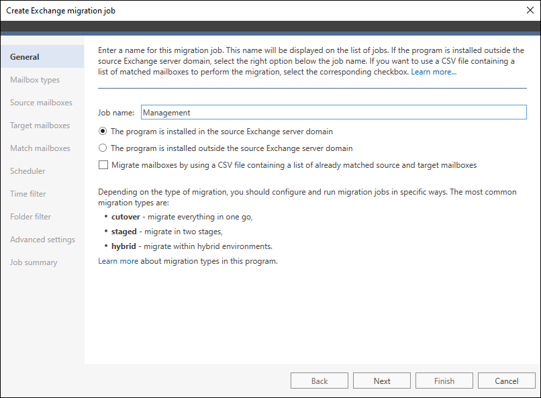
Task: Close the Create Exchange migration job dialog
Action: tap(529, 11)
